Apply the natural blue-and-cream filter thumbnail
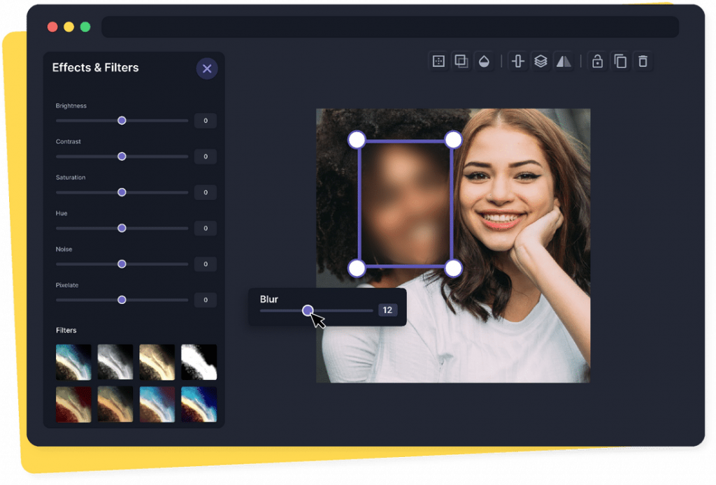The width and height of the screenshot is (716, 485). (x=73, y=362)
